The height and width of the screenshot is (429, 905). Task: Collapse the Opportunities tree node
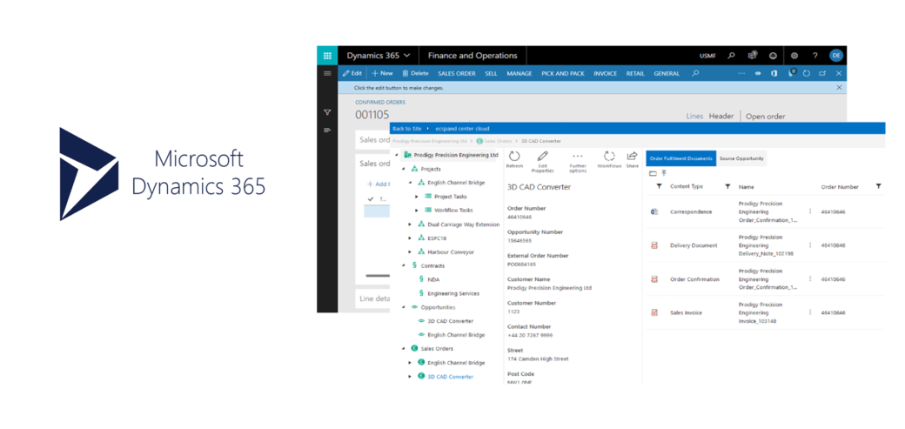tap(404, 307)
